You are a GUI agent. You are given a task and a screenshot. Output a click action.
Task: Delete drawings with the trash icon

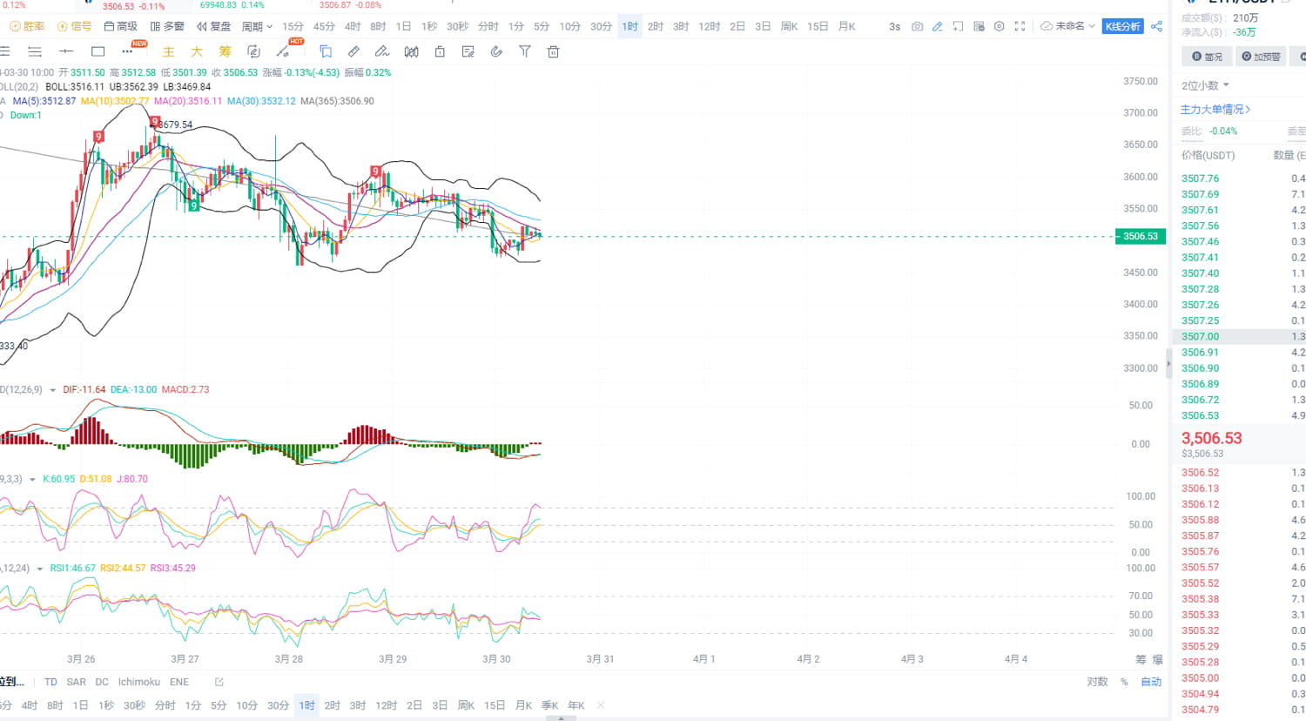[x=553, y=51]
